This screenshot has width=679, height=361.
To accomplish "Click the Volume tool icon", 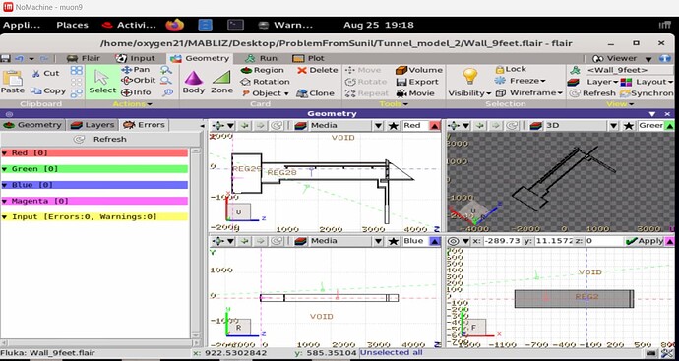I will (401, 70).
